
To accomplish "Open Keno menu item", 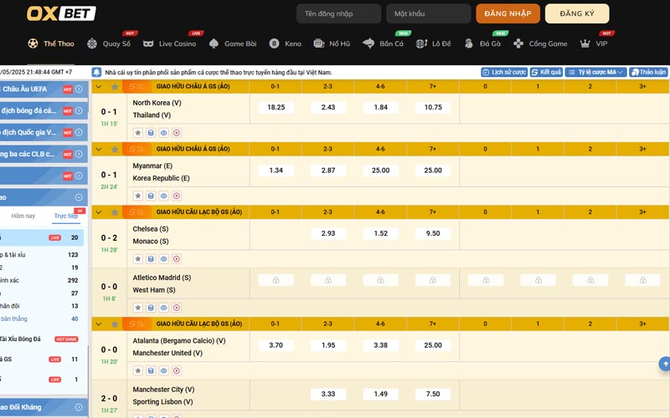I will click(286, 43).
